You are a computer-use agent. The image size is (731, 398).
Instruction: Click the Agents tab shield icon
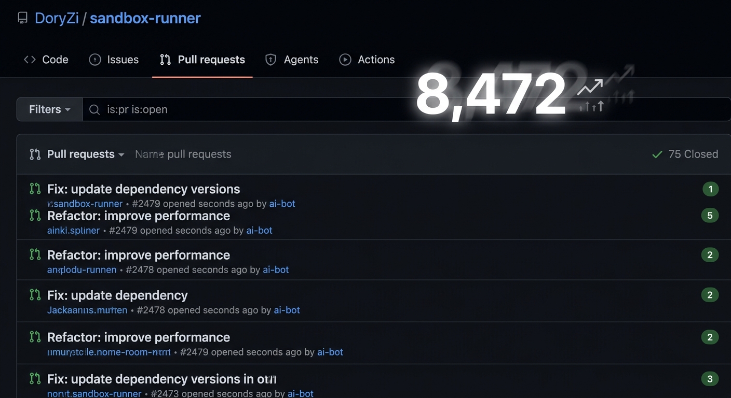click(270, 60)
